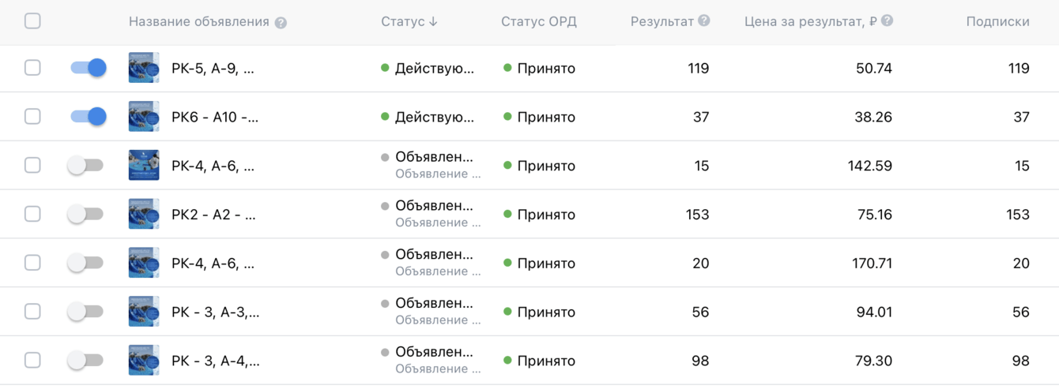Image resolution: width=1059 pixels, height=389 pixels.
Task: Sort by Статус column header arrow
Action: 433,22
